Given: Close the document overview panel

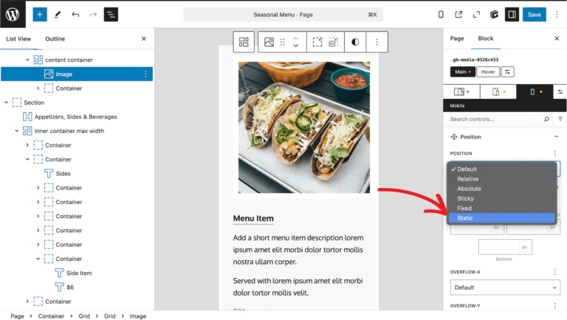Looking at the screenshot, I should coord(143,38).
